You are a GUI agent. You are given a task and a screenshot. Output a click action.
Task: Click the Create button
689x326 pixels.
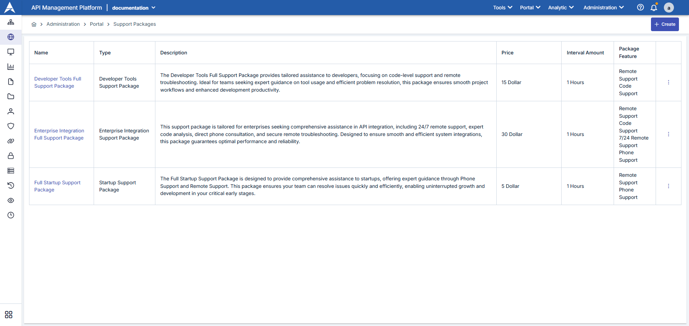pos(665,24)
